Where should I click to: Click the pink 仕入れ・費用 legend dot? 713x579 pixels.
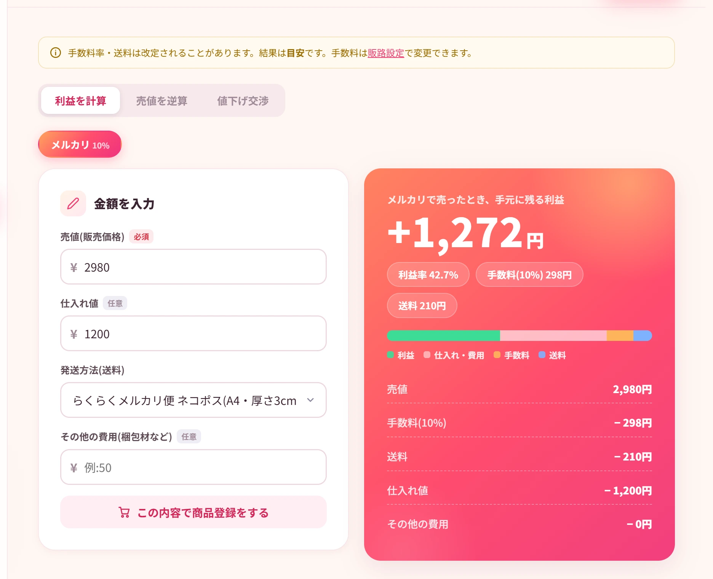pyautogui.click(x=427, y=355)
